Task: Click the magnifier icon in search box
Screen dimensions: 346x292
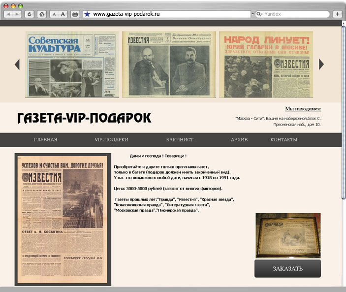Action: pos(258,14)
